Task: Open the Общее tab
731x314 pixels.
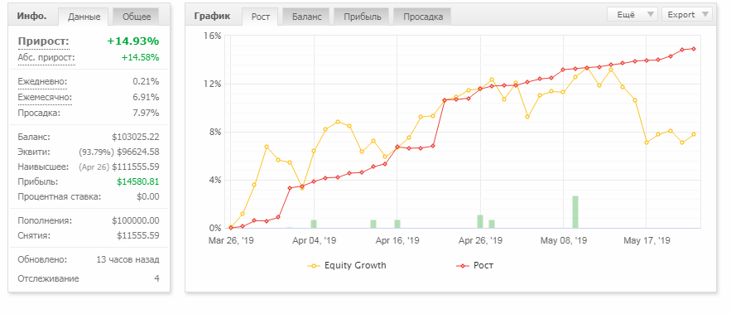Action: [137, 17]
